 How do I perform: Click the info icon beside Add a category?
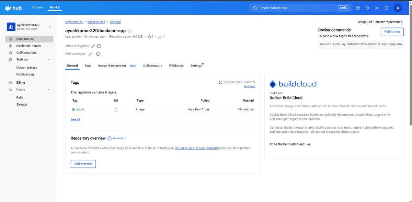pyautogui.click(x=98, y=54)
